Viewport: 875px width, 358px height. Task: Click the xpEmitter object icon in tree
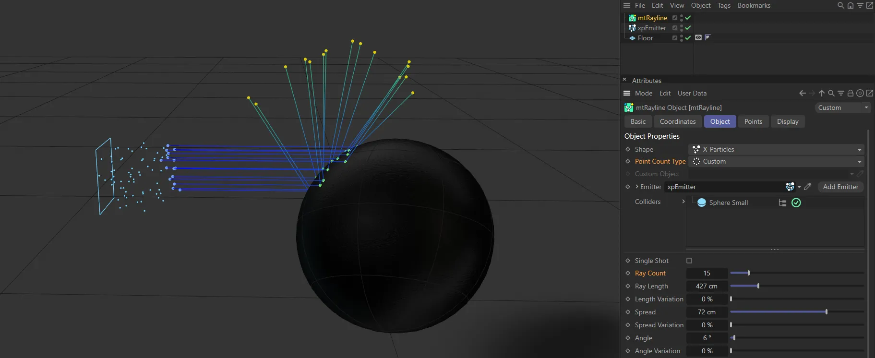point(633,28)
